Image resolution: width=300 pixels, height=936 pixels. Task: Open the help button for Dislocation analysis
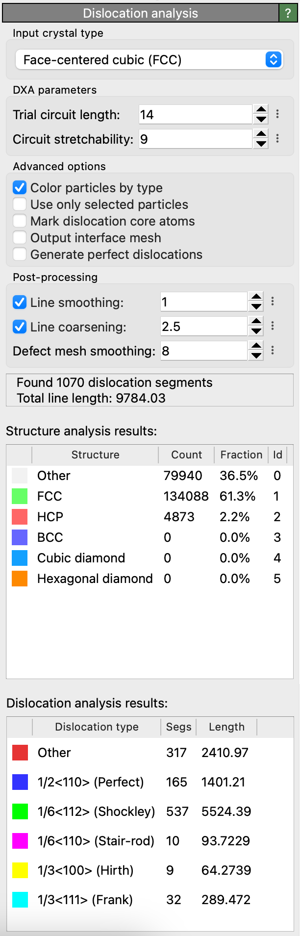click(x=288, y=13)
